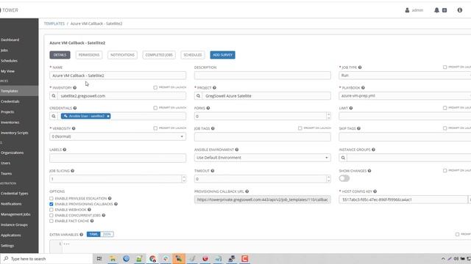The width and height of the screenshot is (471, 264).
Task: Adjust the Forks spinner arrows
Action: 328,116
